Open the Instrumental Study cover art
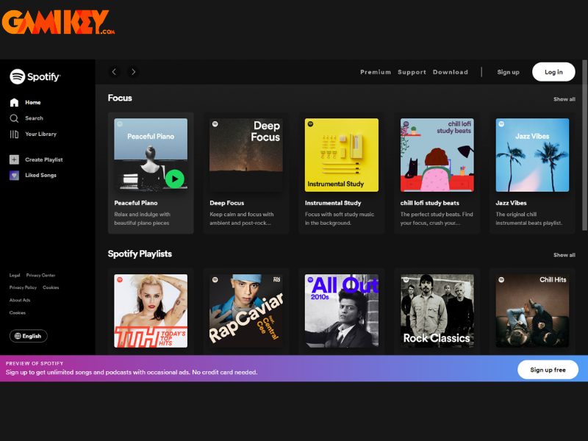 click(342, 155)
